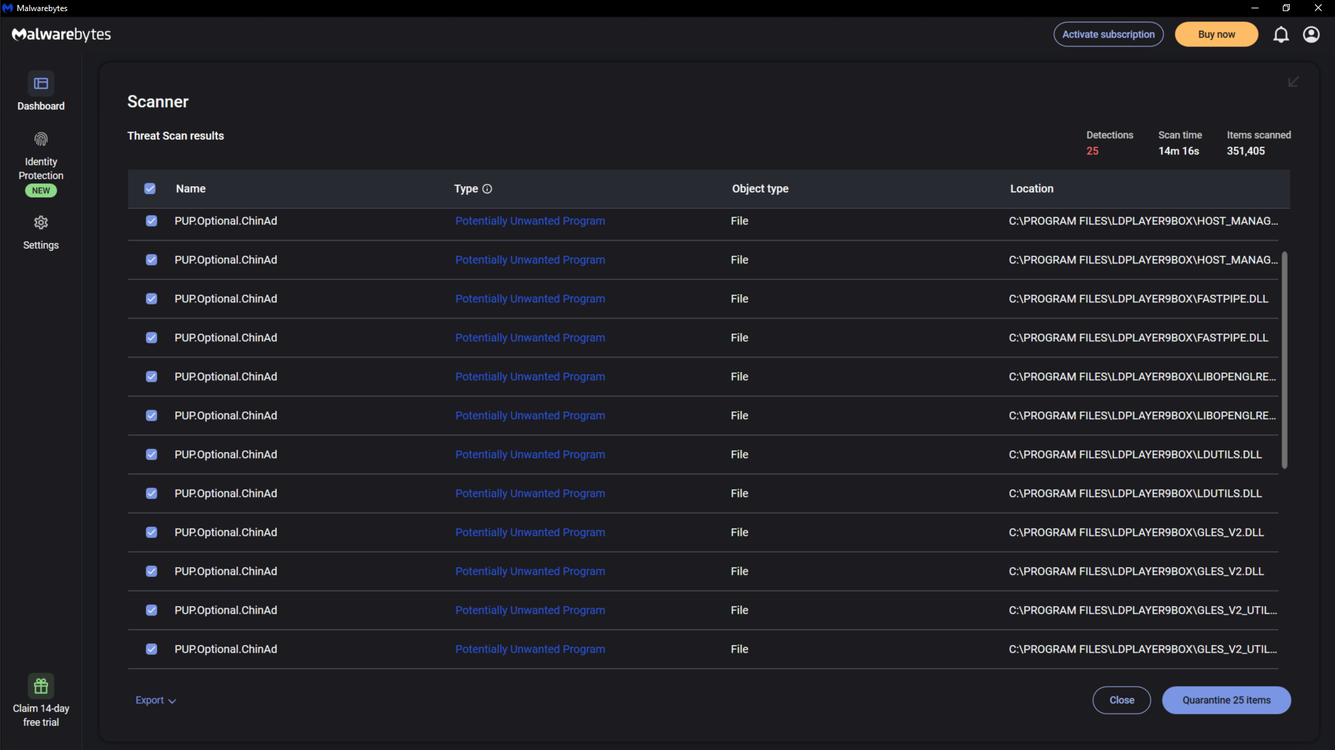Image resolution: width=1335 pixels, height=750 pixels.
Task: Click the Scan time value 14m 16s
Action: (x=1178, y=152)
